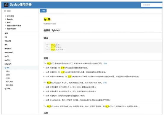Open the fftshift function page
This screenshot has width=164, height=115.
[x=8, y=41]
